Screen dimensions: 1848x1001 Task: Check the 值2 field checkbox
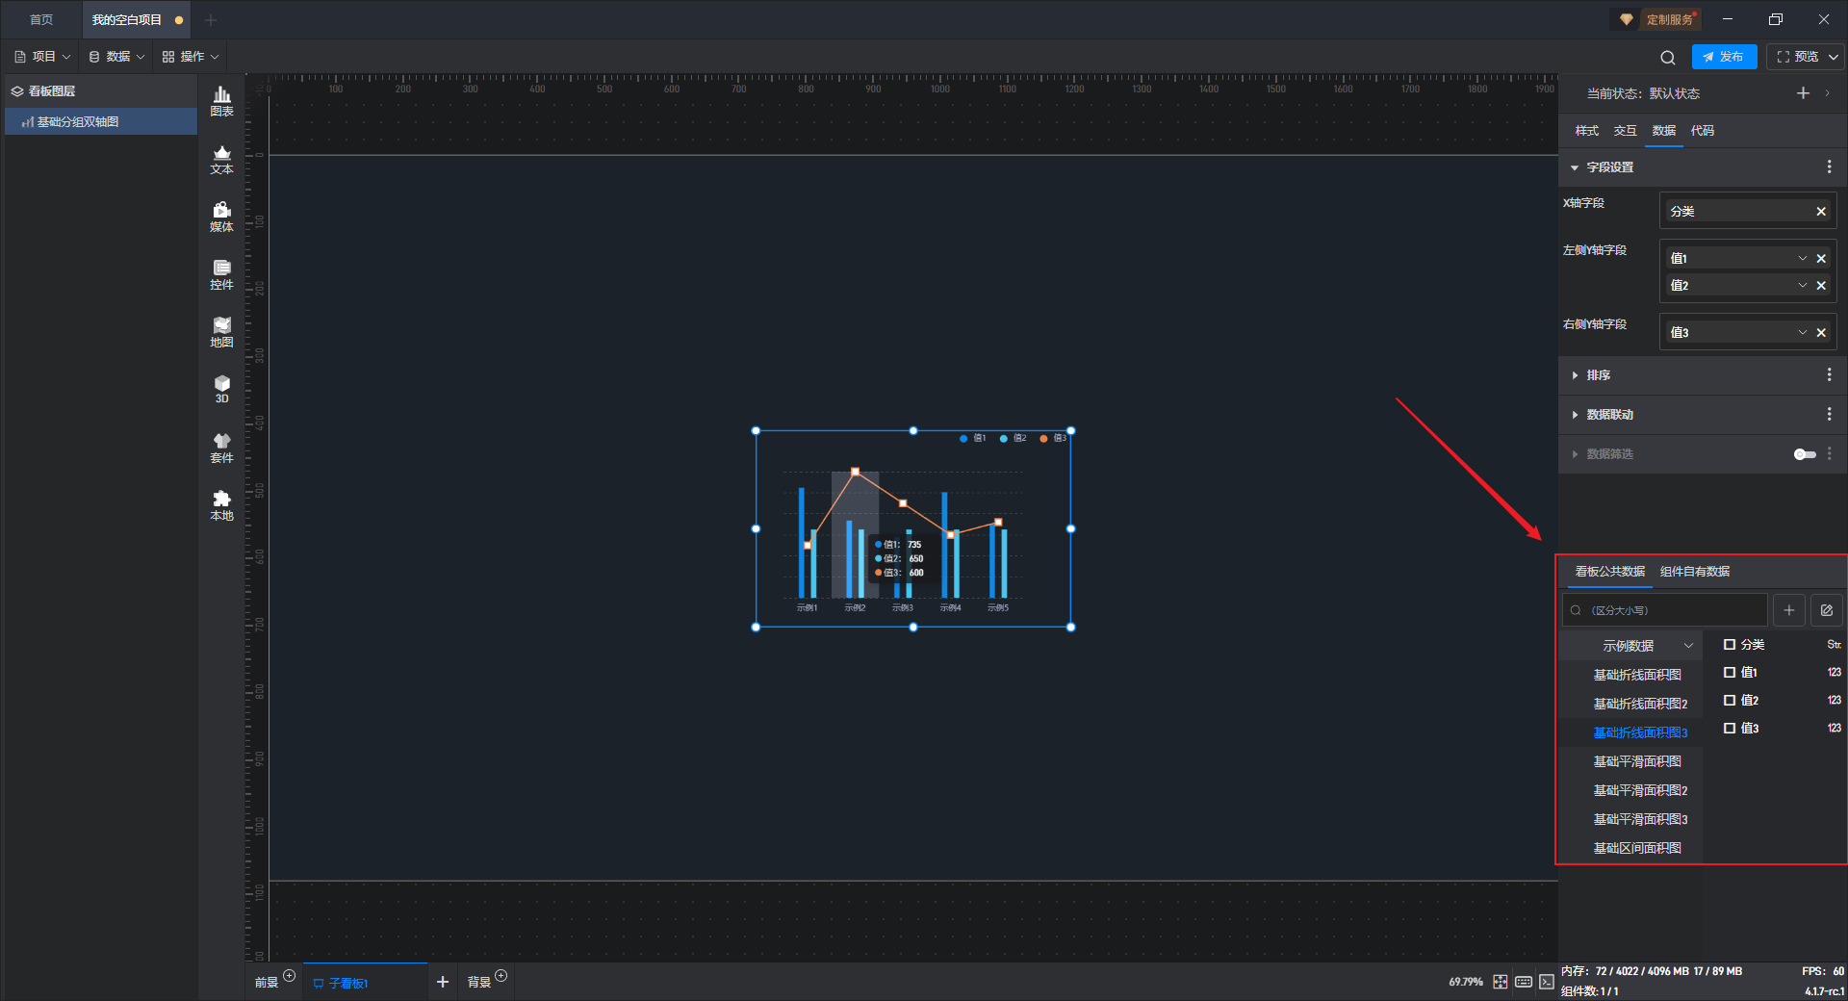1730,701
